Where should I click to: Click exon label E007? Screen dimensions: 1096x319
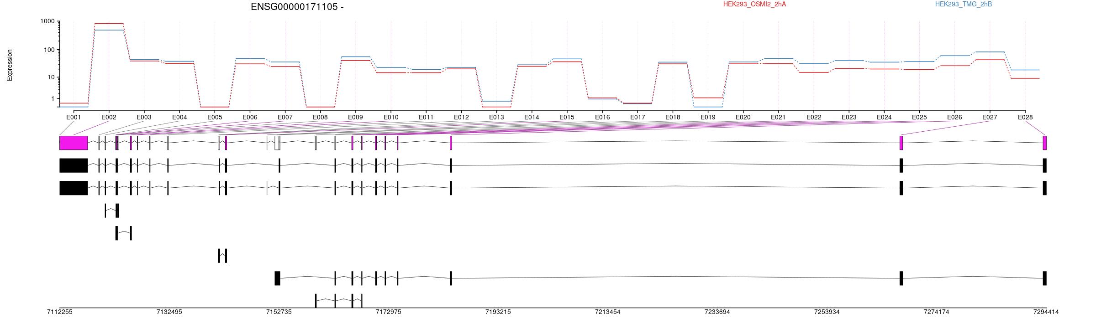[x=285, y=117]
